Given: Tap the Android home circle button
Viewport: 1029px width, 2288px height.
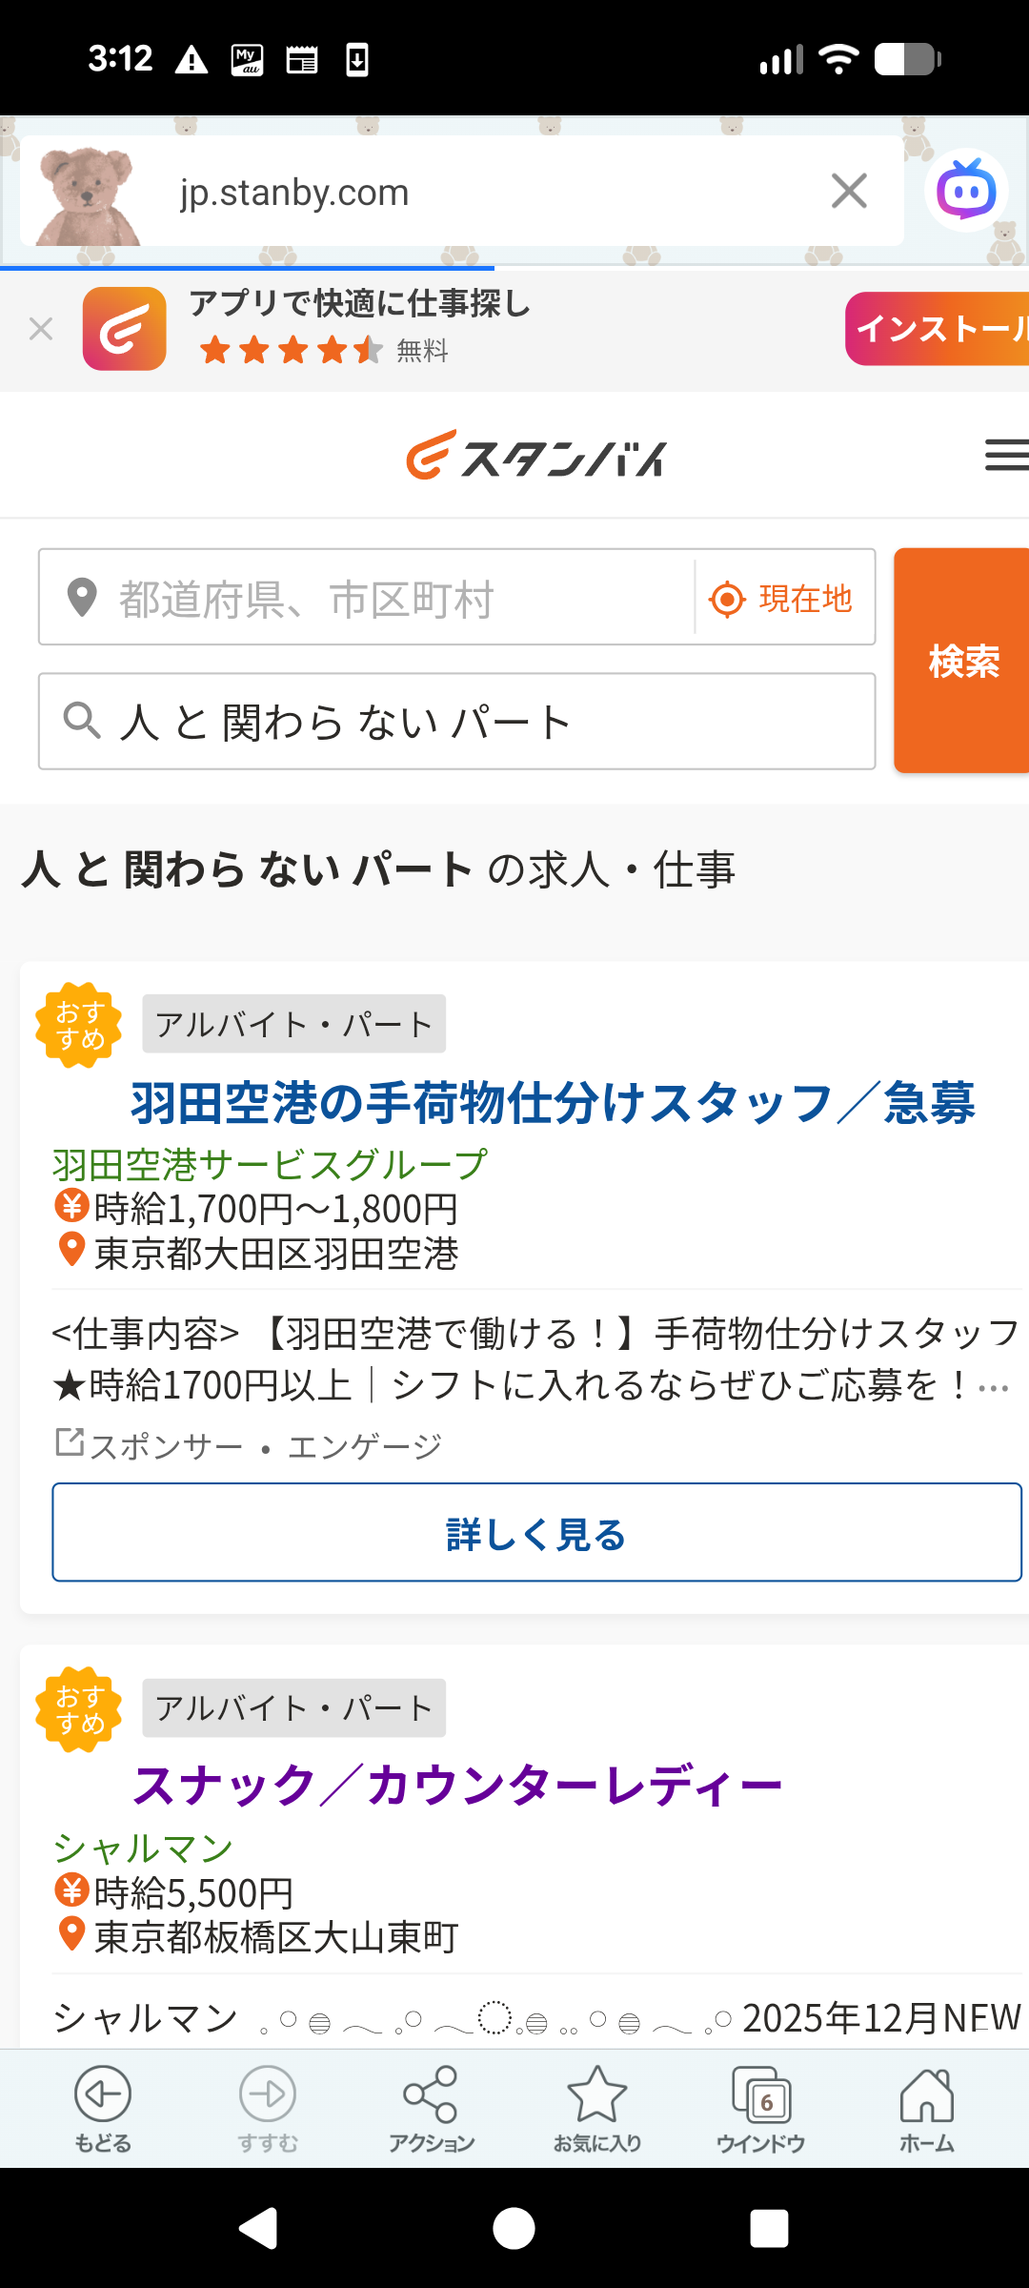Looking at the screenshot, I should (x=514, y=2229).
